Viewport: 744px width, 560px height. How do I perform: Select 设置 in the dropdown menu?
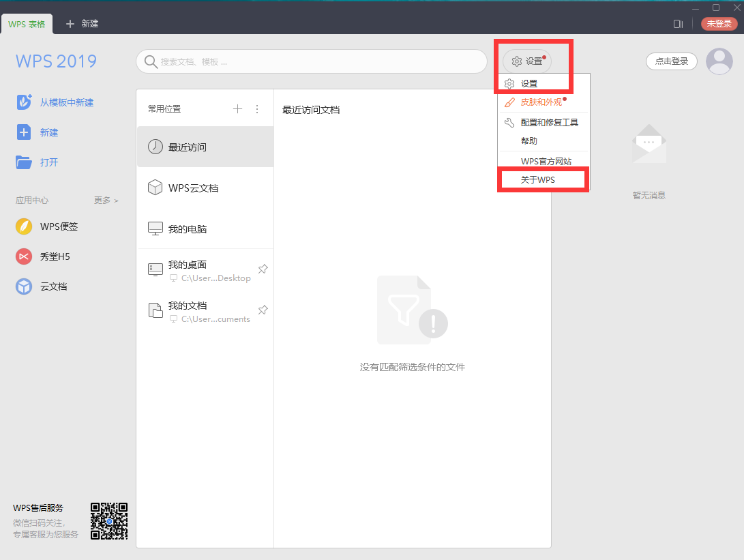544,83
